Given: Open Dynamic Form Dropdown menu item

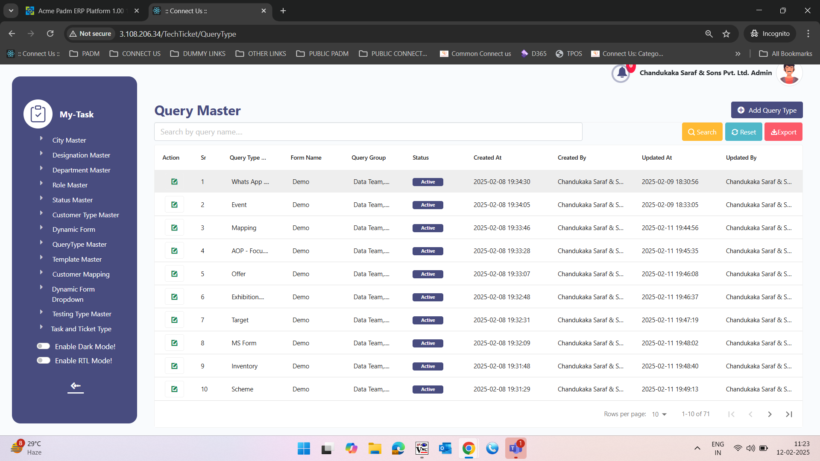Looking at the screenshot, I should [x=73, y=294].
